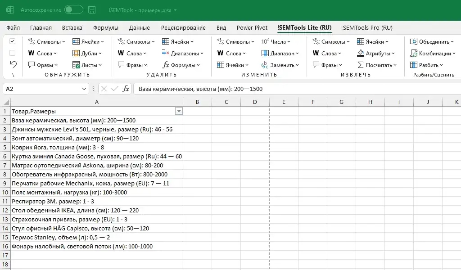Open the Файл tab
This screenshot has height=270, width=461.
[x=13, y=27]
